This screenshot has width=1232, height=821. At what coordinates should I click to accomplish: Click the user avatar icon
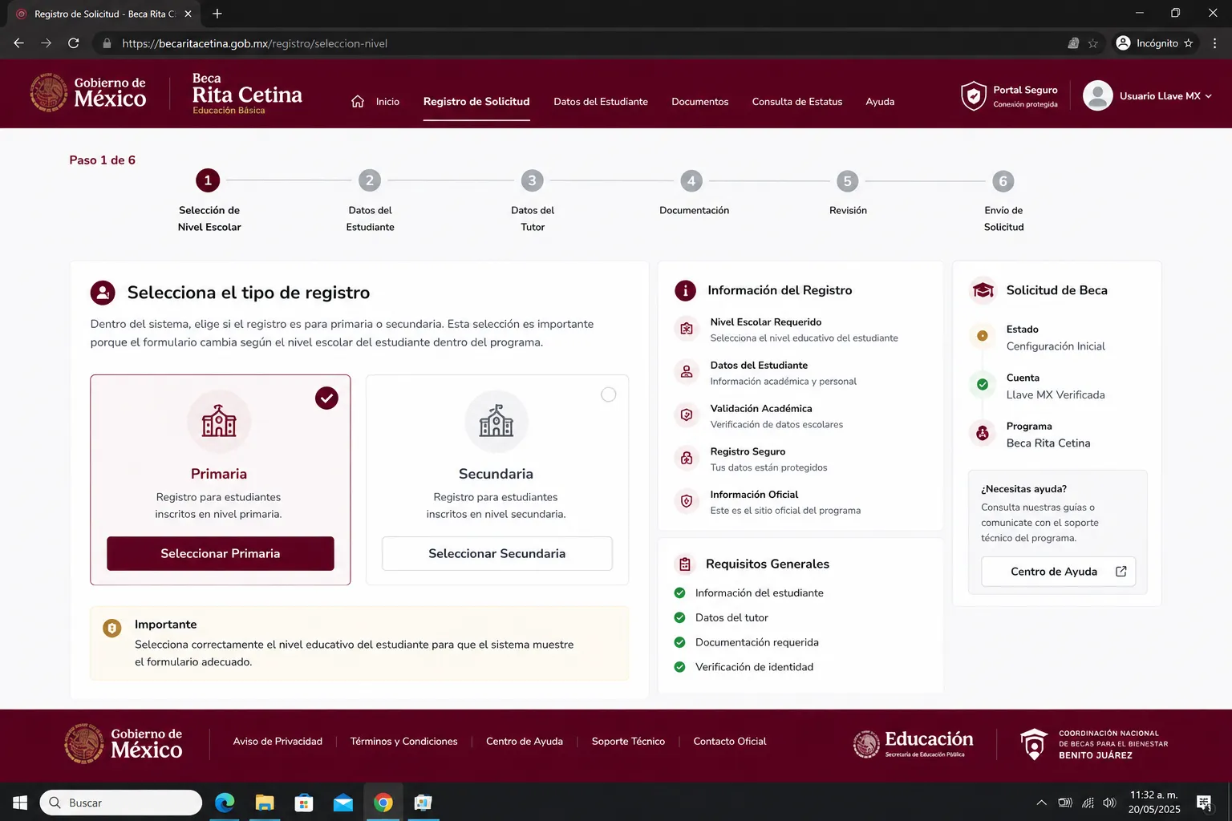tap(1097, 95)
